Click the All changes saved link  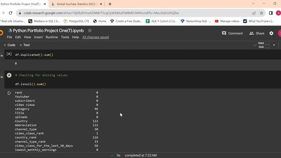(96, 37)
